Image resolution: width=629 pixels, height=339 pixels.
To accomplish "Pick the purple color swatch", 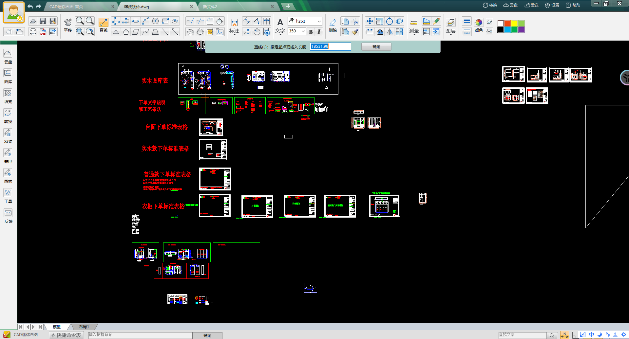I will (x=522, y=30).
